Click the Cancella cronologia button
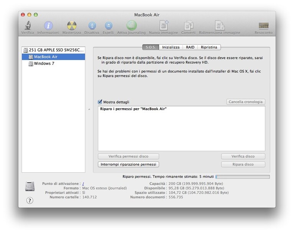The width and height of the screenshot is (294, 233). 246,102
